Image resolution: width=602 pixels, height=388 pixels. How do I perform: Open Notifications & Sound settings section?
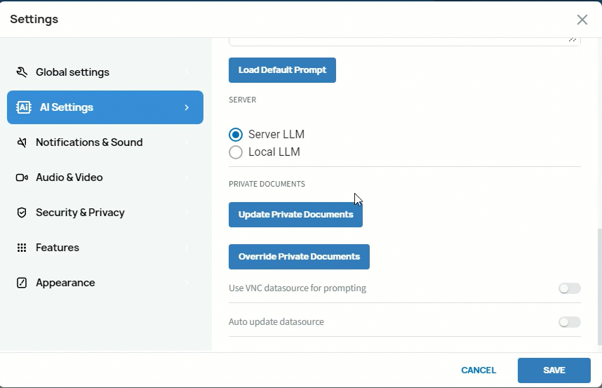(89, 142)
